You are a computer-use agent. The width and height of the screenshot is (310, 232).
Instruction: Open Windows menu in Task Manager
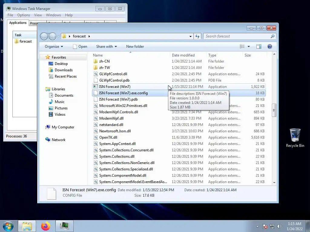(x=53, y=15)
